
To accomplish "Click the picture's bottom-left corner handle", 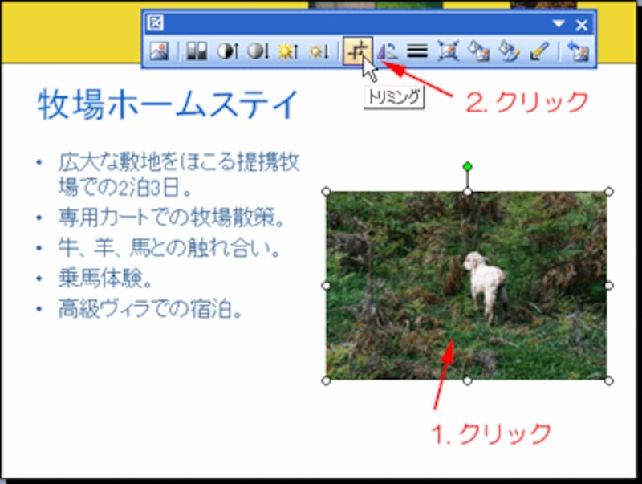I will (x=326, y=380).
